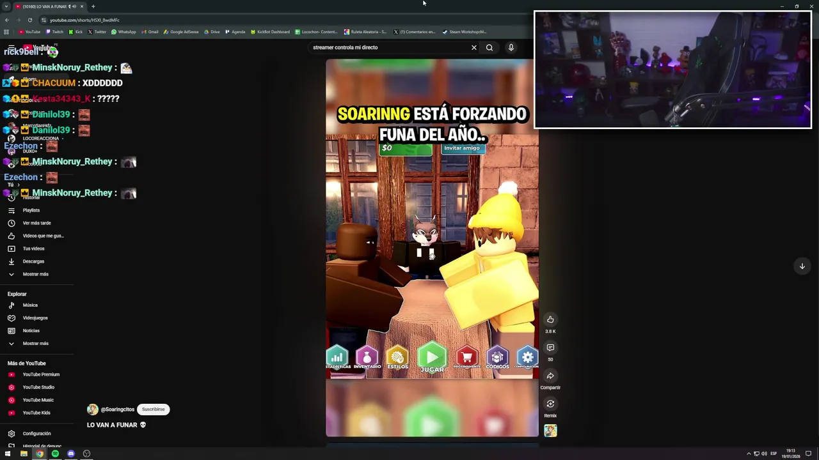The width and height of the screenshot is (819, 460).
Task: Click the Chrome address bar URL
Action: (84, 20)
